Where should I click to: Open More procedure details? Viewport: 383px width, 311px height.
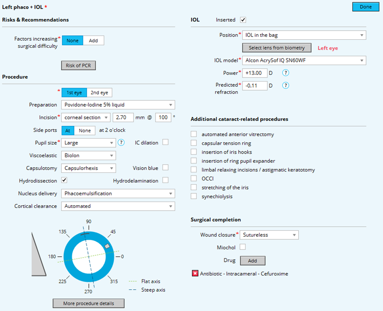pos(88,303)
